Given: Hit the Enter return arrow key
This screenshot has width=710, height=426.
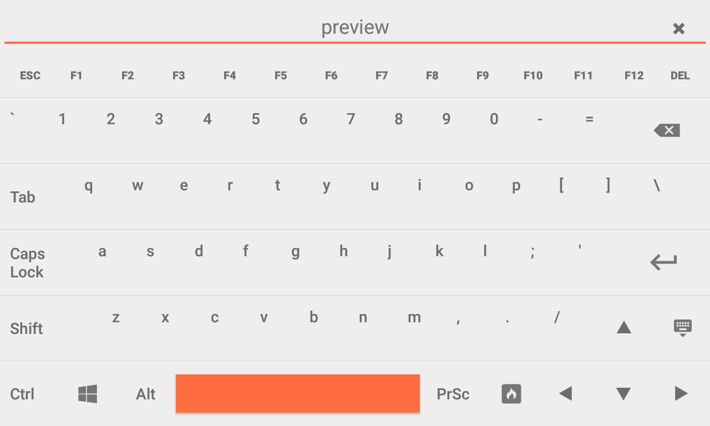Looking at the screenshot, I should [664, 262].
